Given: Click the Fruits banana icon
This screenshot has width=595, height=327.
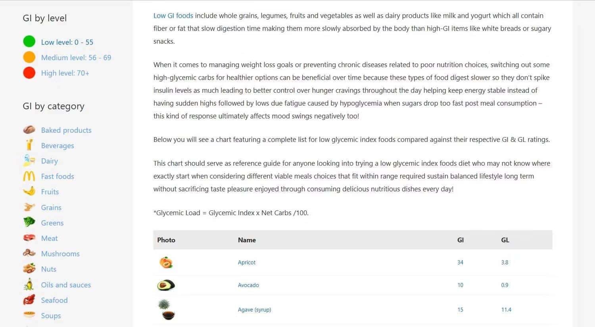Looking at the screenshot, I should click(29, 192).
